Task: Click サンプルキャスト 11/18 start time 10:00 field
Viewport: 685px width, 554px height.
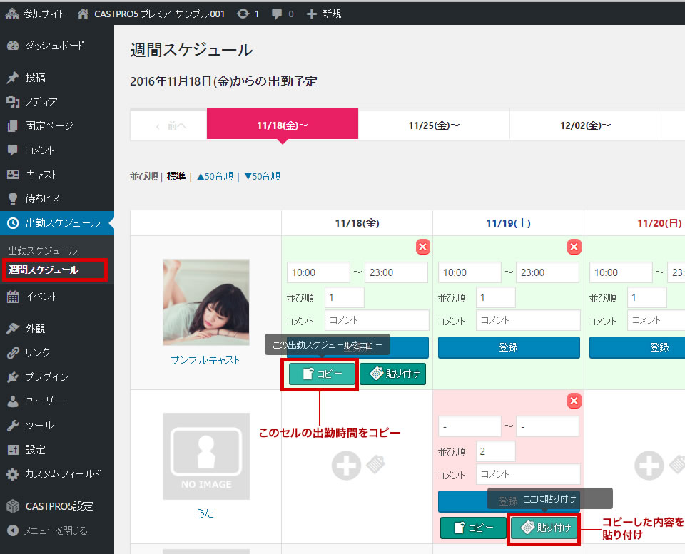Action: coord(318,272)
